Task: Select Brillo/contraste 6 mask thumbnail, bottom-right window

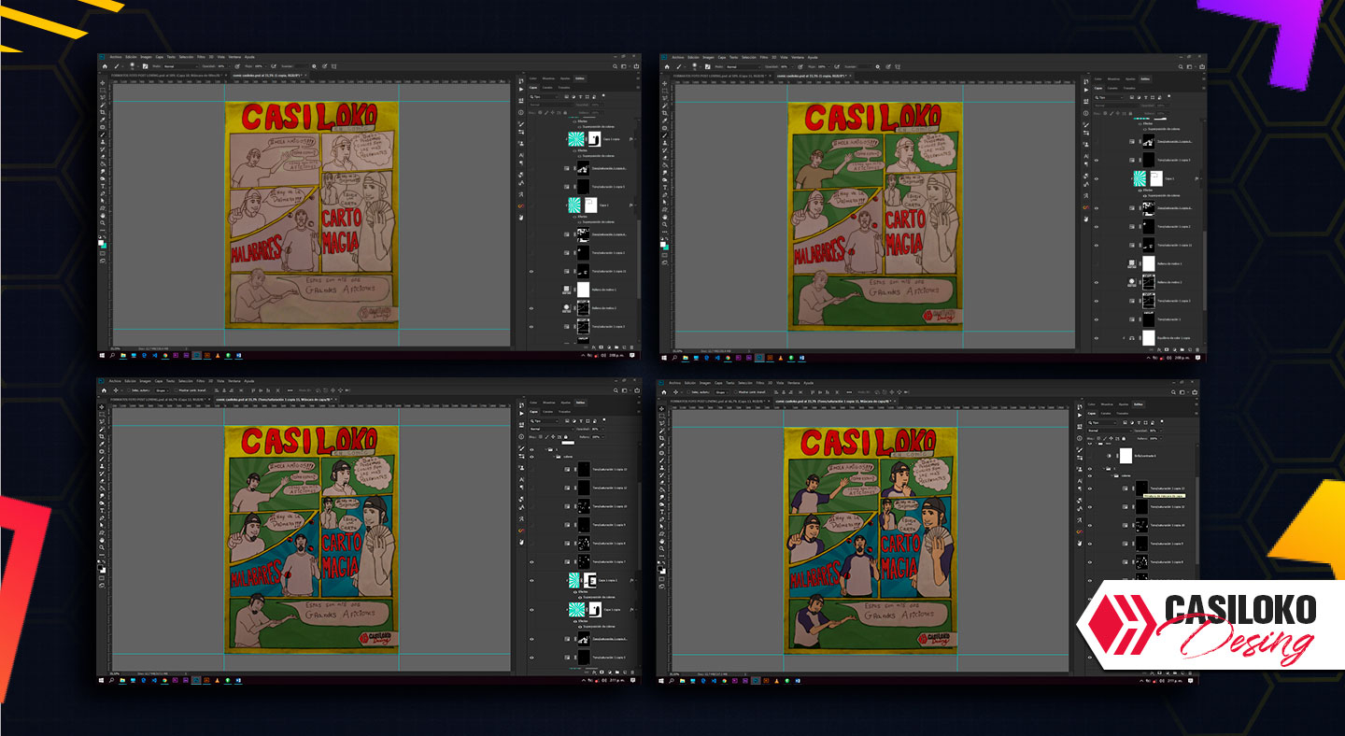Action: [x=1126, y=456]
